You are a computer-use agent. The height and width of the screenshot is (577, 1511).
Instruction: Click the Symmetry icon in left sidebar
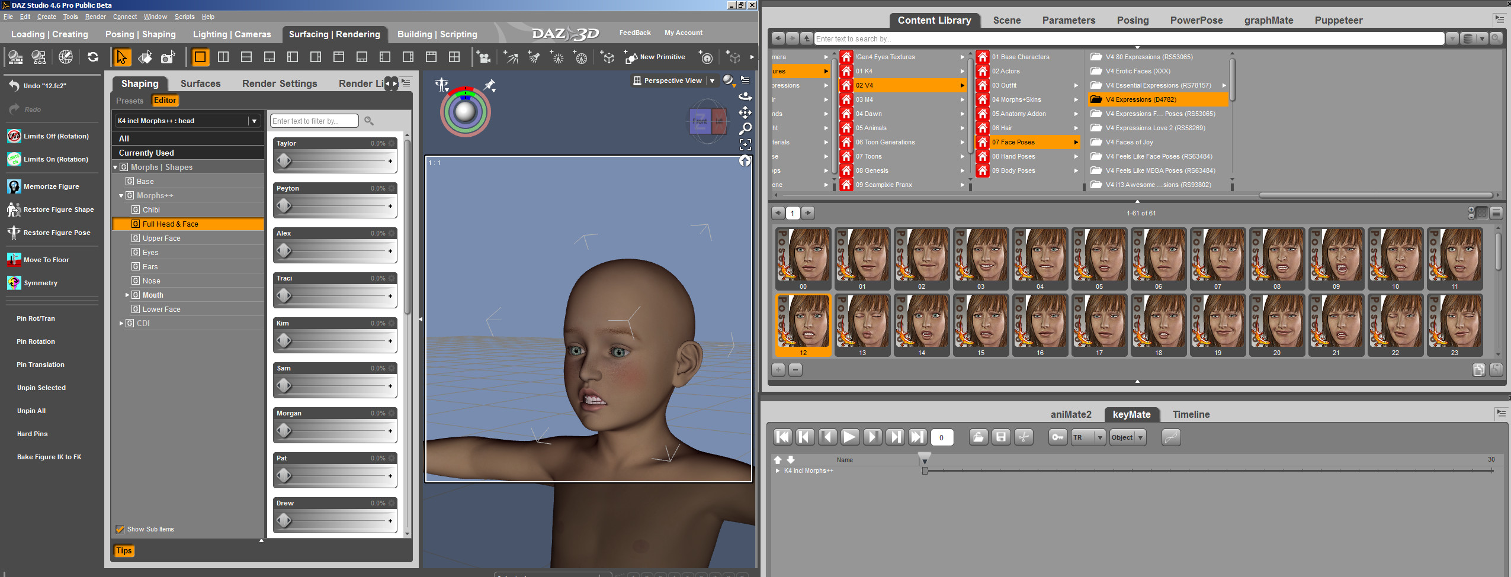click(x=14, y=283)
